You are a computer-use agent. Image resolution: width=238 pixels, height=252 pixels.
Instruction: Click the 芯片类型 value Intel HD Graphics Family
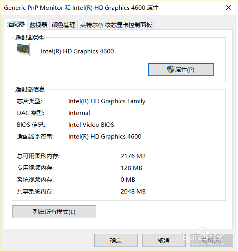tap(107, 101)
